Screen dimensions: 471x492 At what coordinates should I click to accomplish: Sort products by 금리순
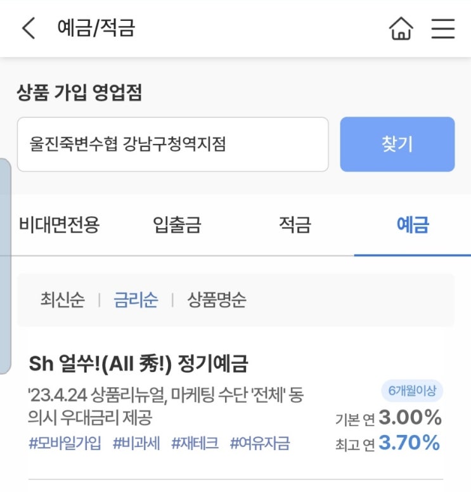(x=136, y=300)
